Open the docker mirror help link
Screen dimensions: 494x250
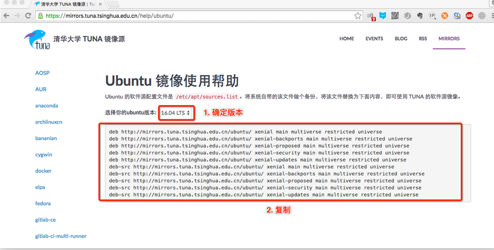43,171
